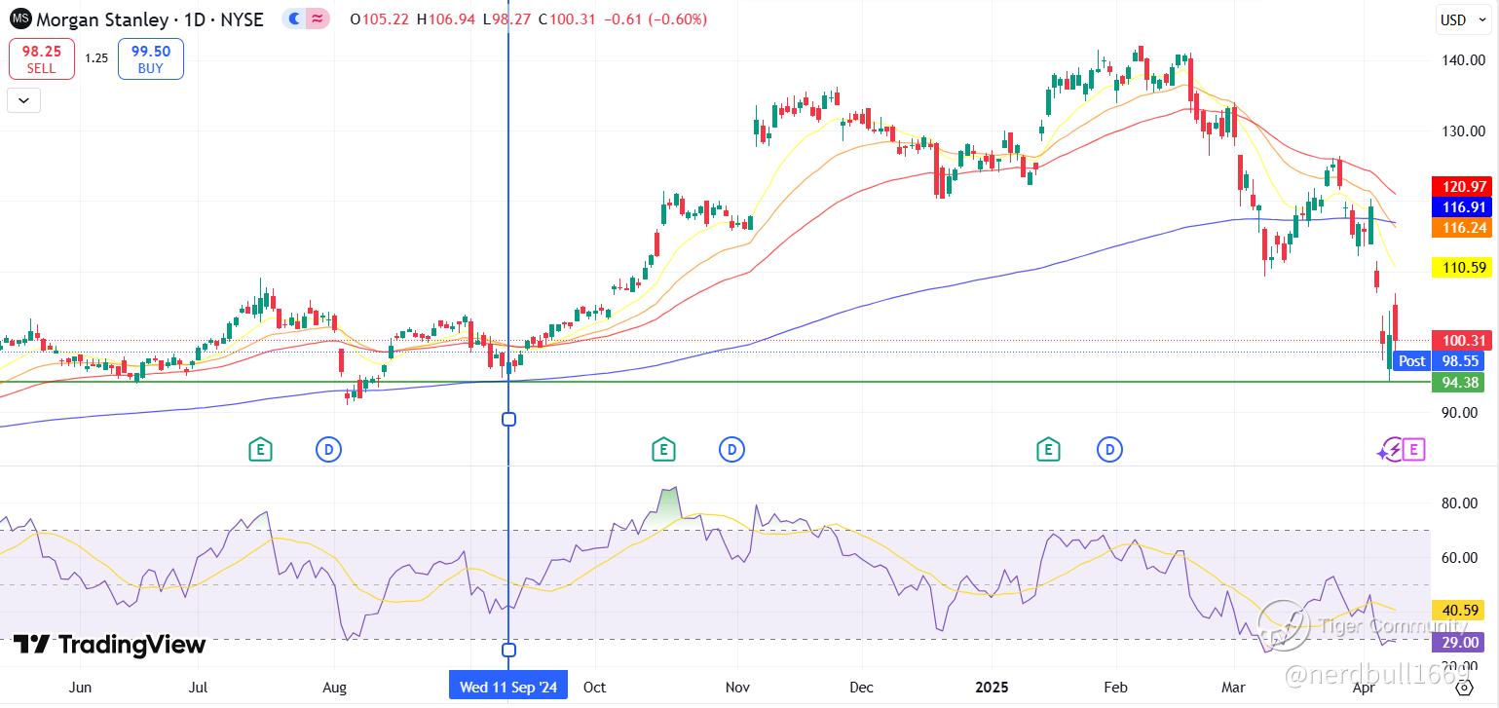
Task: Click the green 94.38 line label
Action: (x=1457, y=382)
